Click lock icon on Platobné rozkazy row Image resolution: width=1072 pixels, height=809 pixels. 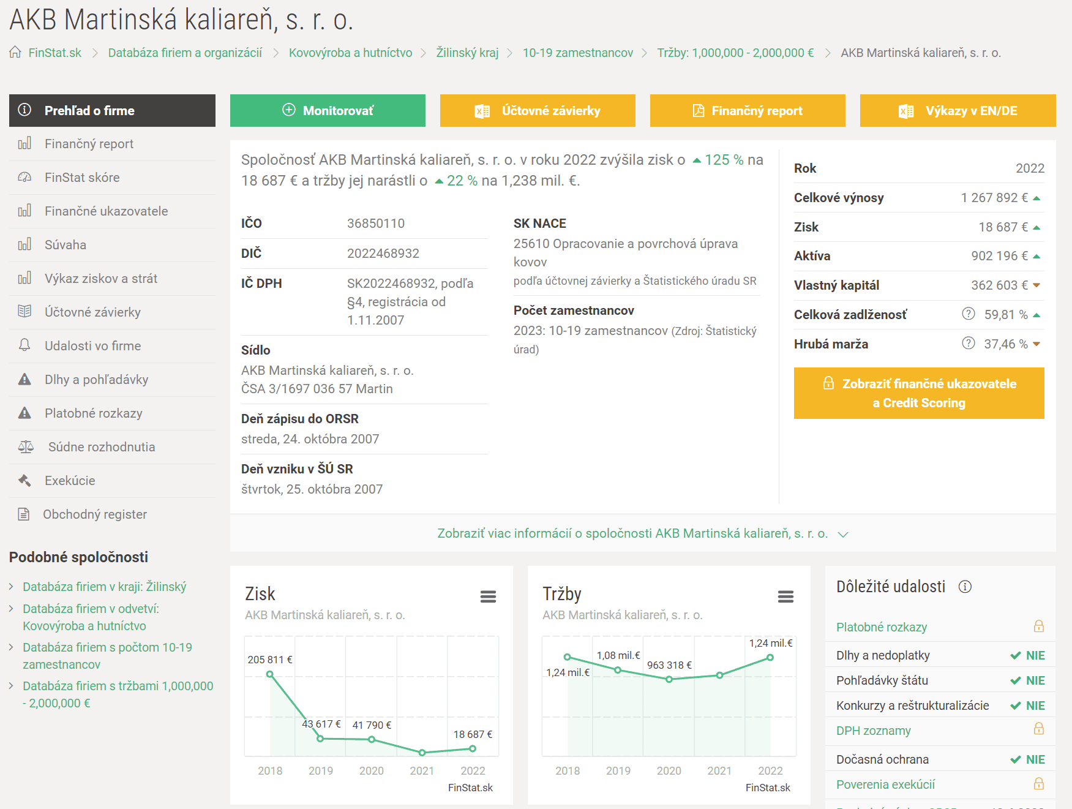point(1038,627)
